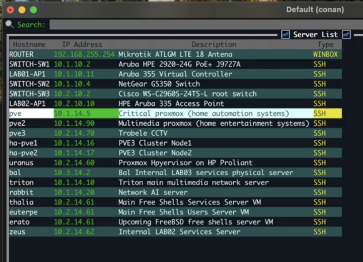Viewport: 363px width, 262px height.
Task: Click IP address 10.3.14.2
Action: (x=72, y=173)
